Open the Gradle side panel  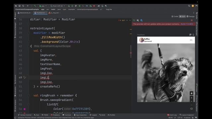(197, 16)
